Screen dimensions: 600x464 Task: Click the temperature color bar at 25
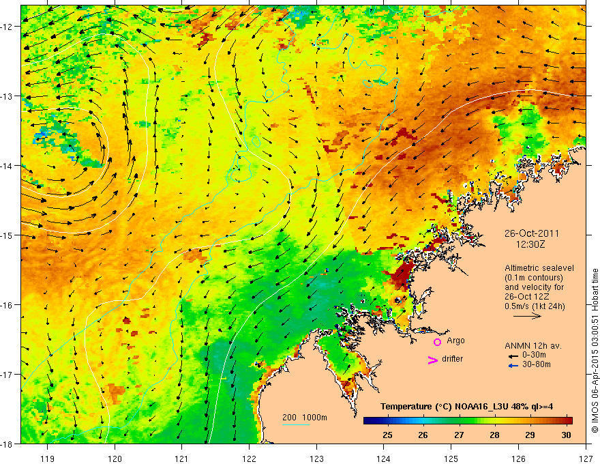click(388, 421)
